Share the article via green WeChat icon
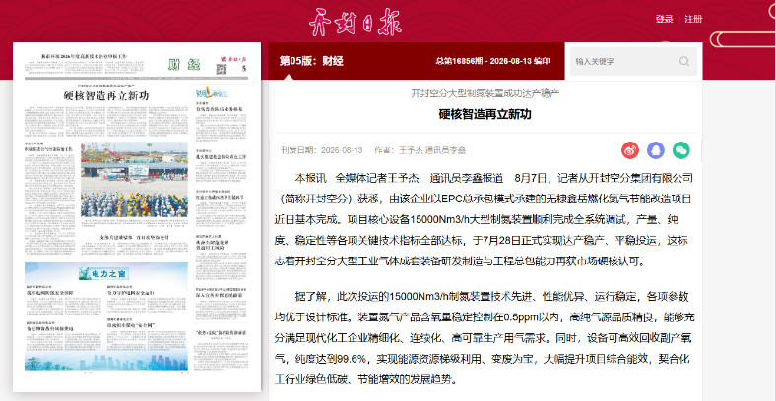Viewport: 776px width, 401px height. [x=681, y=150]
